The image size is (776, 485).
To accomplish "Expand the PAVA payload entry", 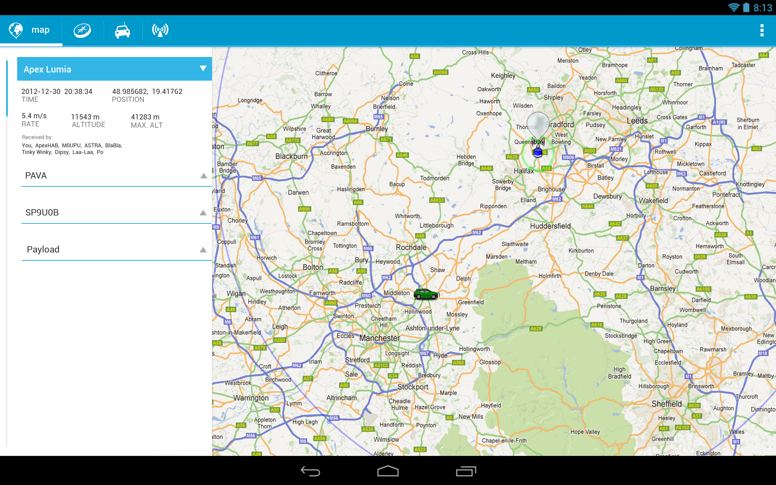I will tap(116, 176).
